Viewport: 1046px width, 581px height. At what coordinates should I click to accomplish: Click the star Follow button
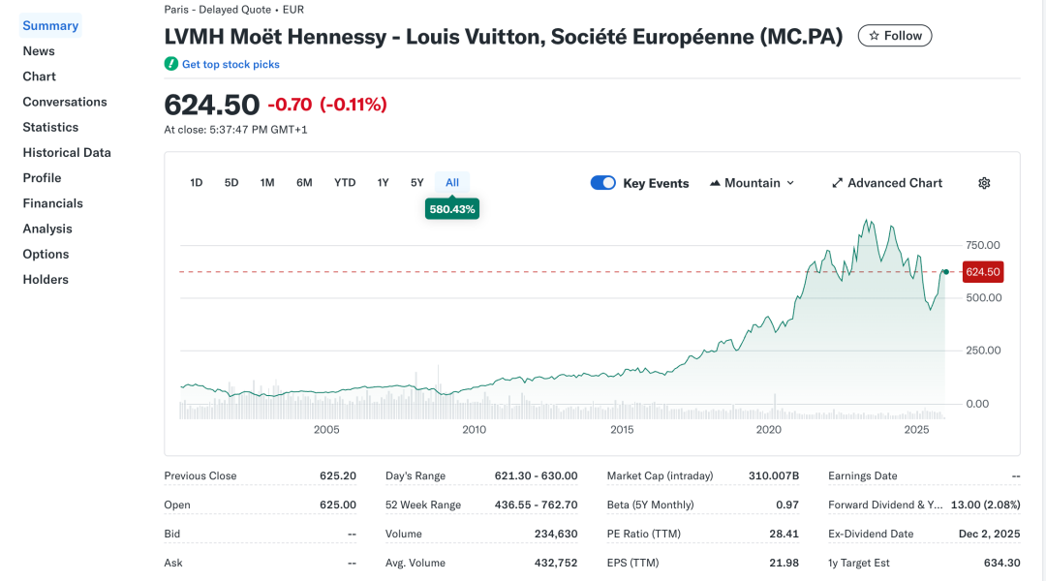pyautogui.click(x=895, y=36)
